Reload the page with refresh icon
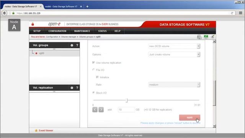The image size is (245, 138). click(232, 13)
